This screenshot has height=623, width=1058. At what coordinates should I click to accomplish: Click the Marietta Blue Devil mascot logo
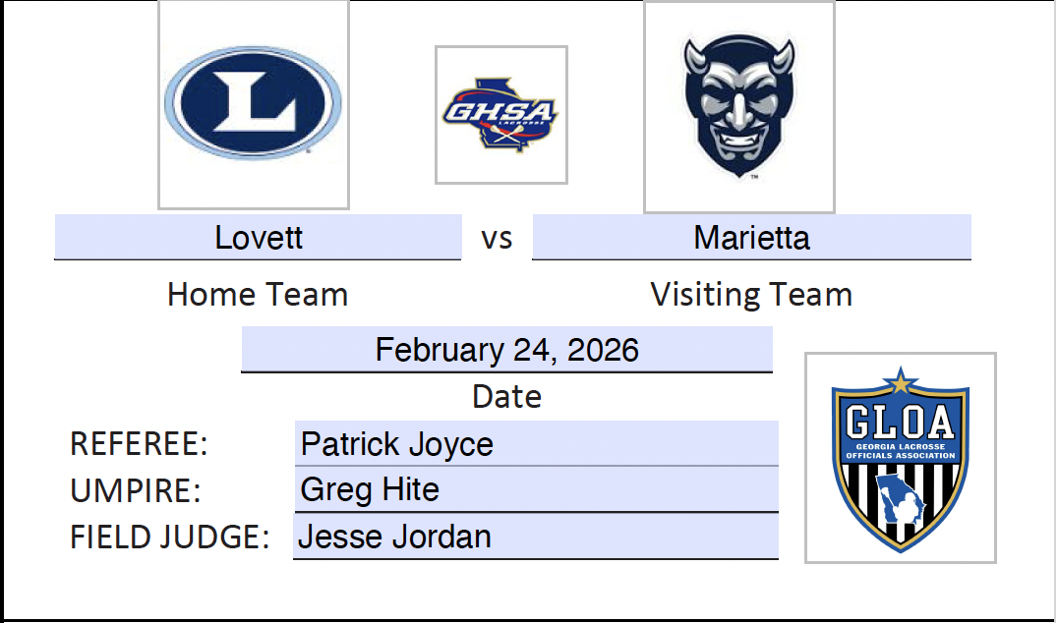click(x=739, y=106)
